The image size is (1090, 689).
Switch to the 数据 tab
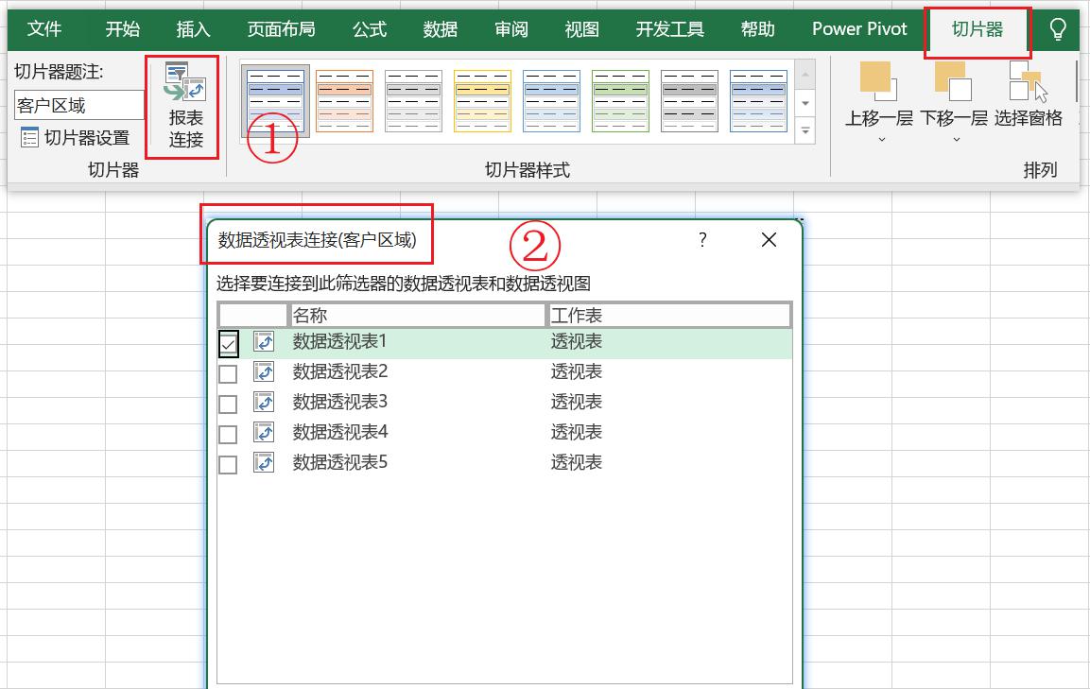tap(440, 29)
